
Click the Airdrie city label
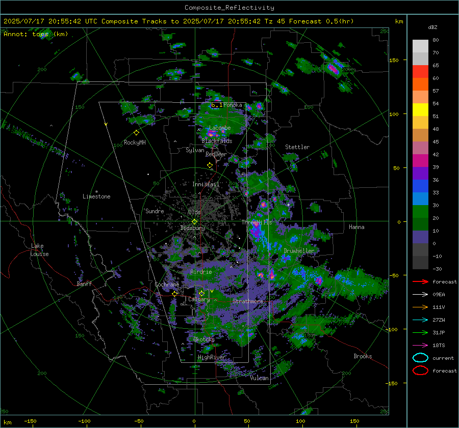coord(201,272)
